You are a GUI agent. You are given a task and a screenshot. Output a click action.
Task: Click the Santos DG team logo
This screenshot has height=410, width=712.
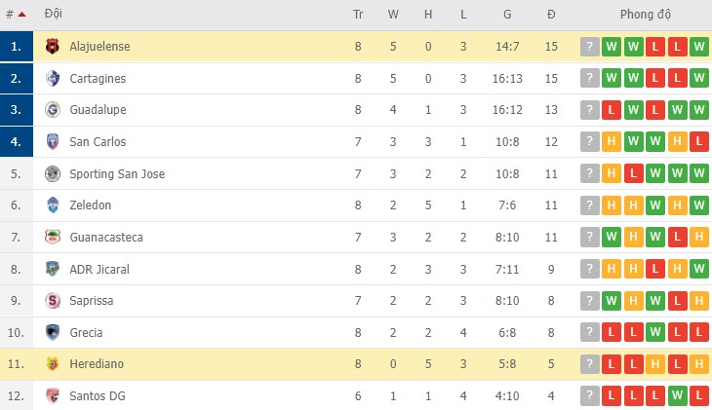point(53,396)
